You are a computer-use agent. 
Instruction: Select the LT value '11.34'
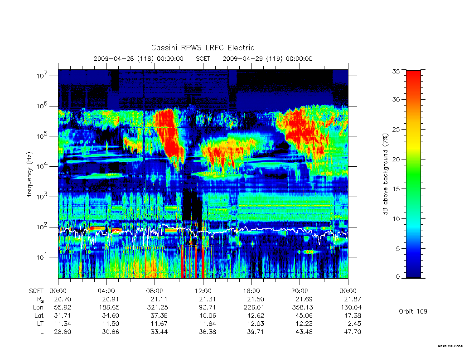click(63, 324)
